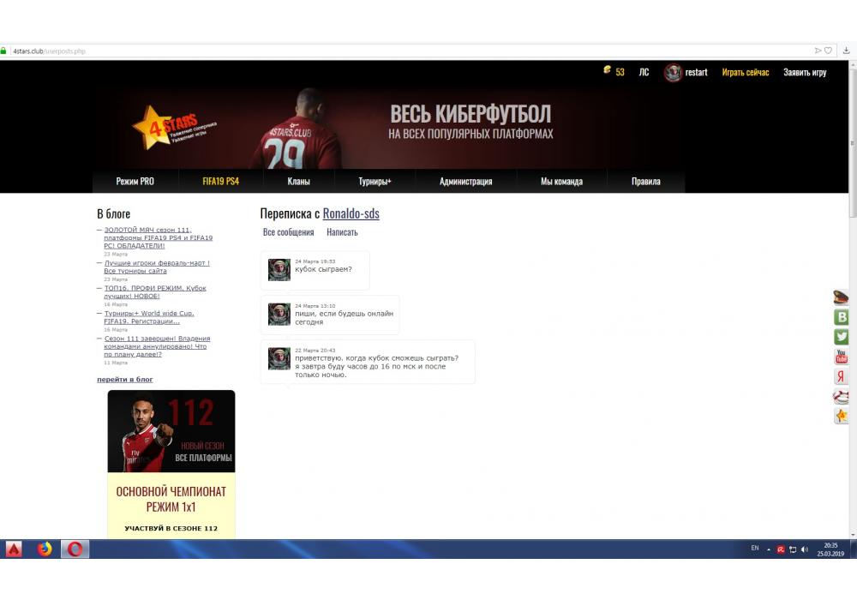Click ОСНОВНОЙ ЧЕМПИОНАТ РЕЖИМ 1x1 text
The height and width of the screenshot is (600, 857).
(171, 500)
